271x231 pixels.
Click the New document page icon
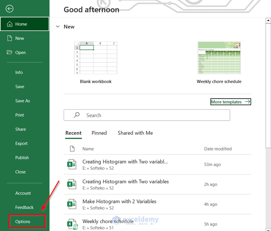[10, 38]
